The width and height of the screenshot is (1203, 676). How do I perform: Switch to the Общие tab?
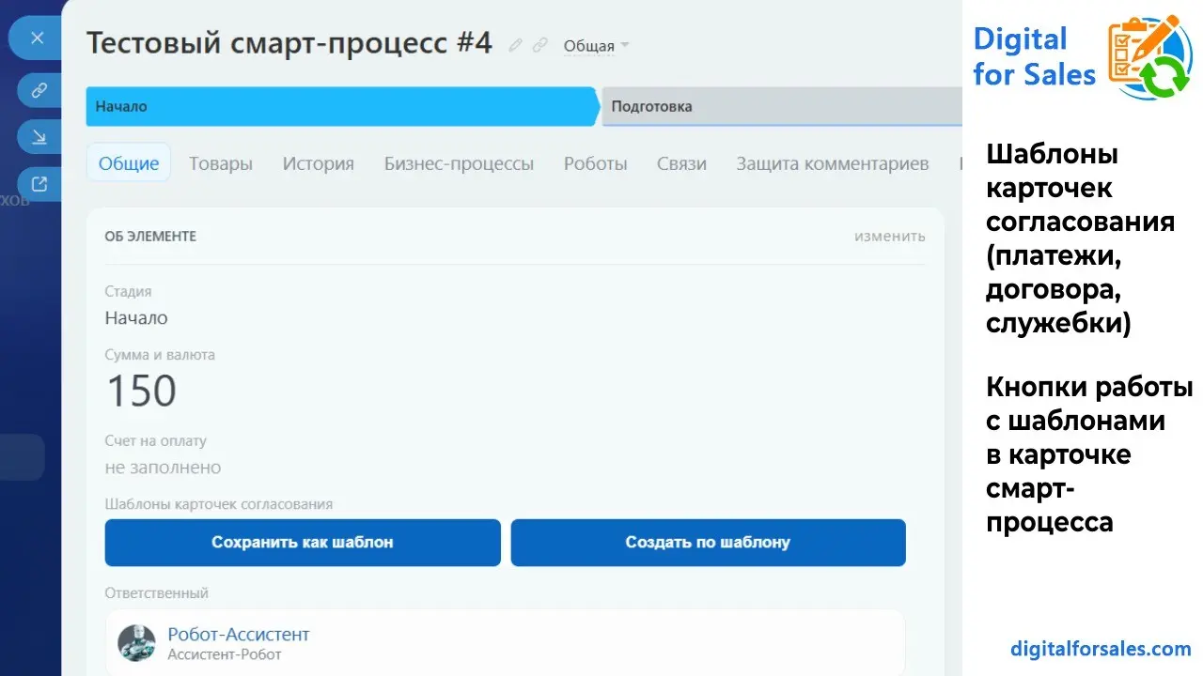point(129,163)
